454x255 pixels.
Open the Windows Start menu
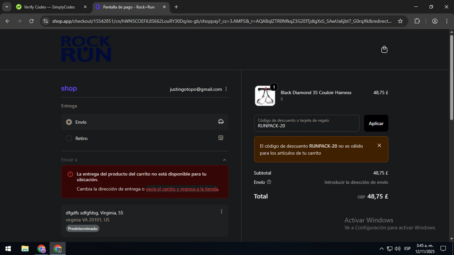(8, 249)
